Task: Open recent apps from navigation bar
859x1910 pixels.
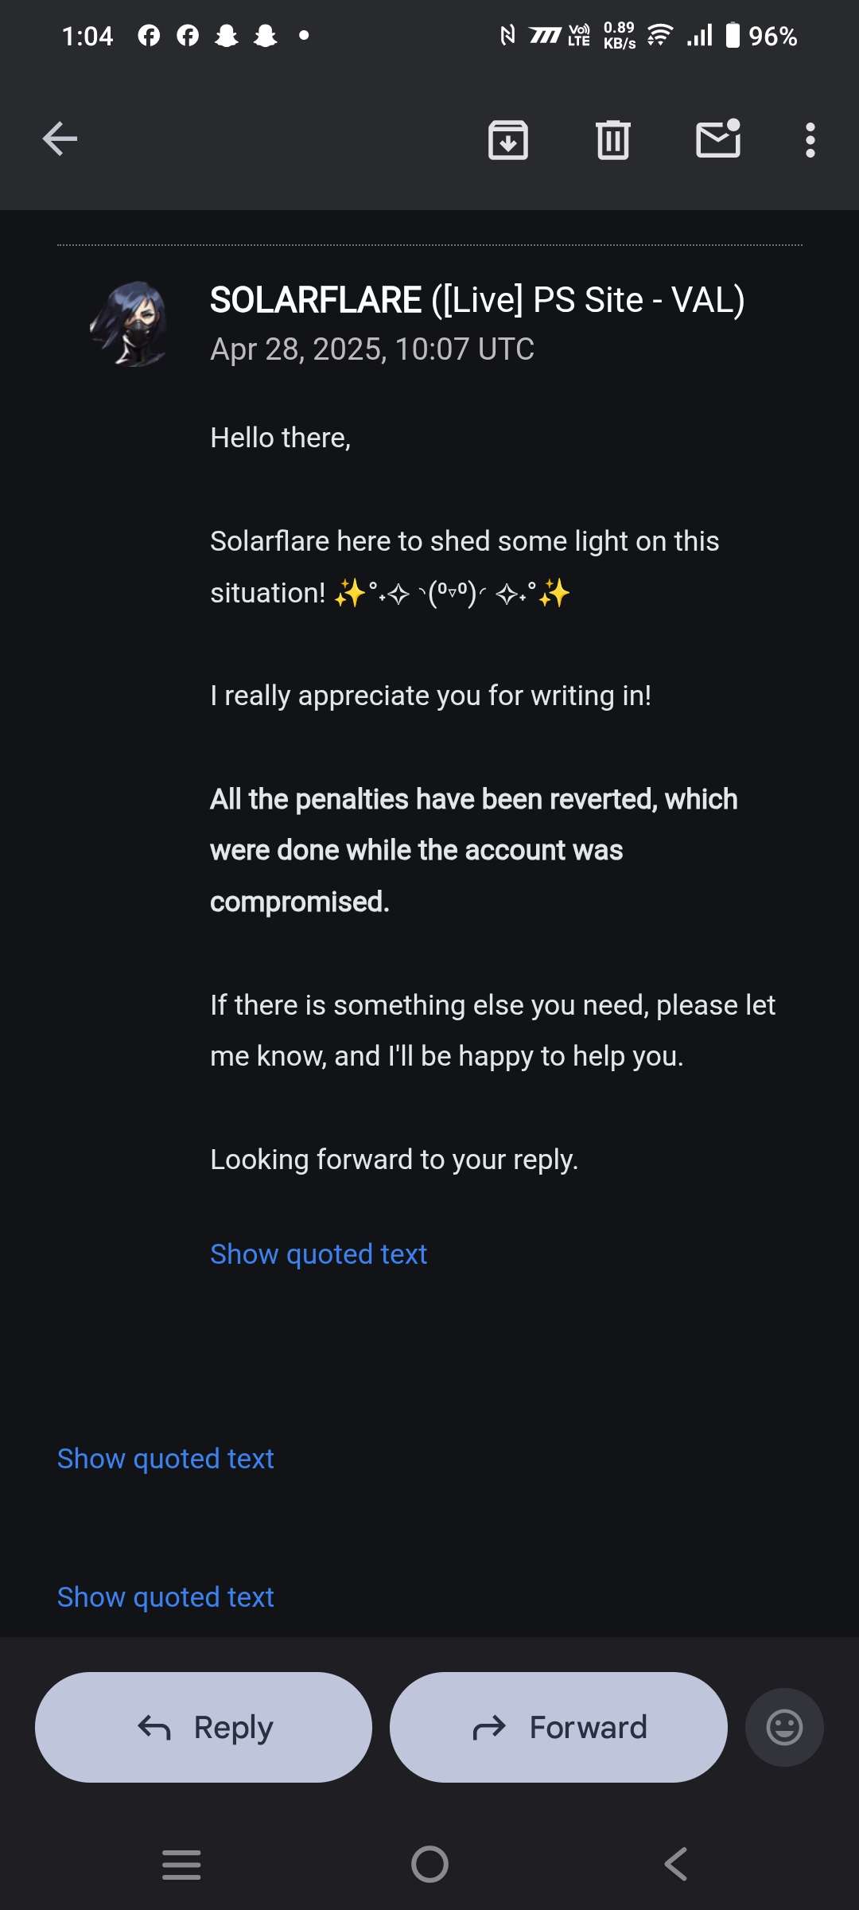Action: click(x=181, y=1865)
